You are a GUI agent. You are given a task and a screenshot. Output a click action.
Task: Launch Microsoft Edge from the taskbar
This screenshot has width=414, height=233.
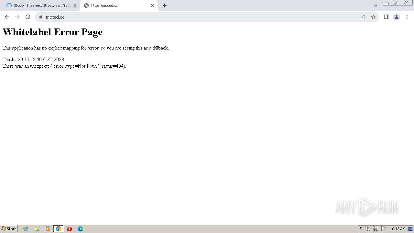pos(80,229)
